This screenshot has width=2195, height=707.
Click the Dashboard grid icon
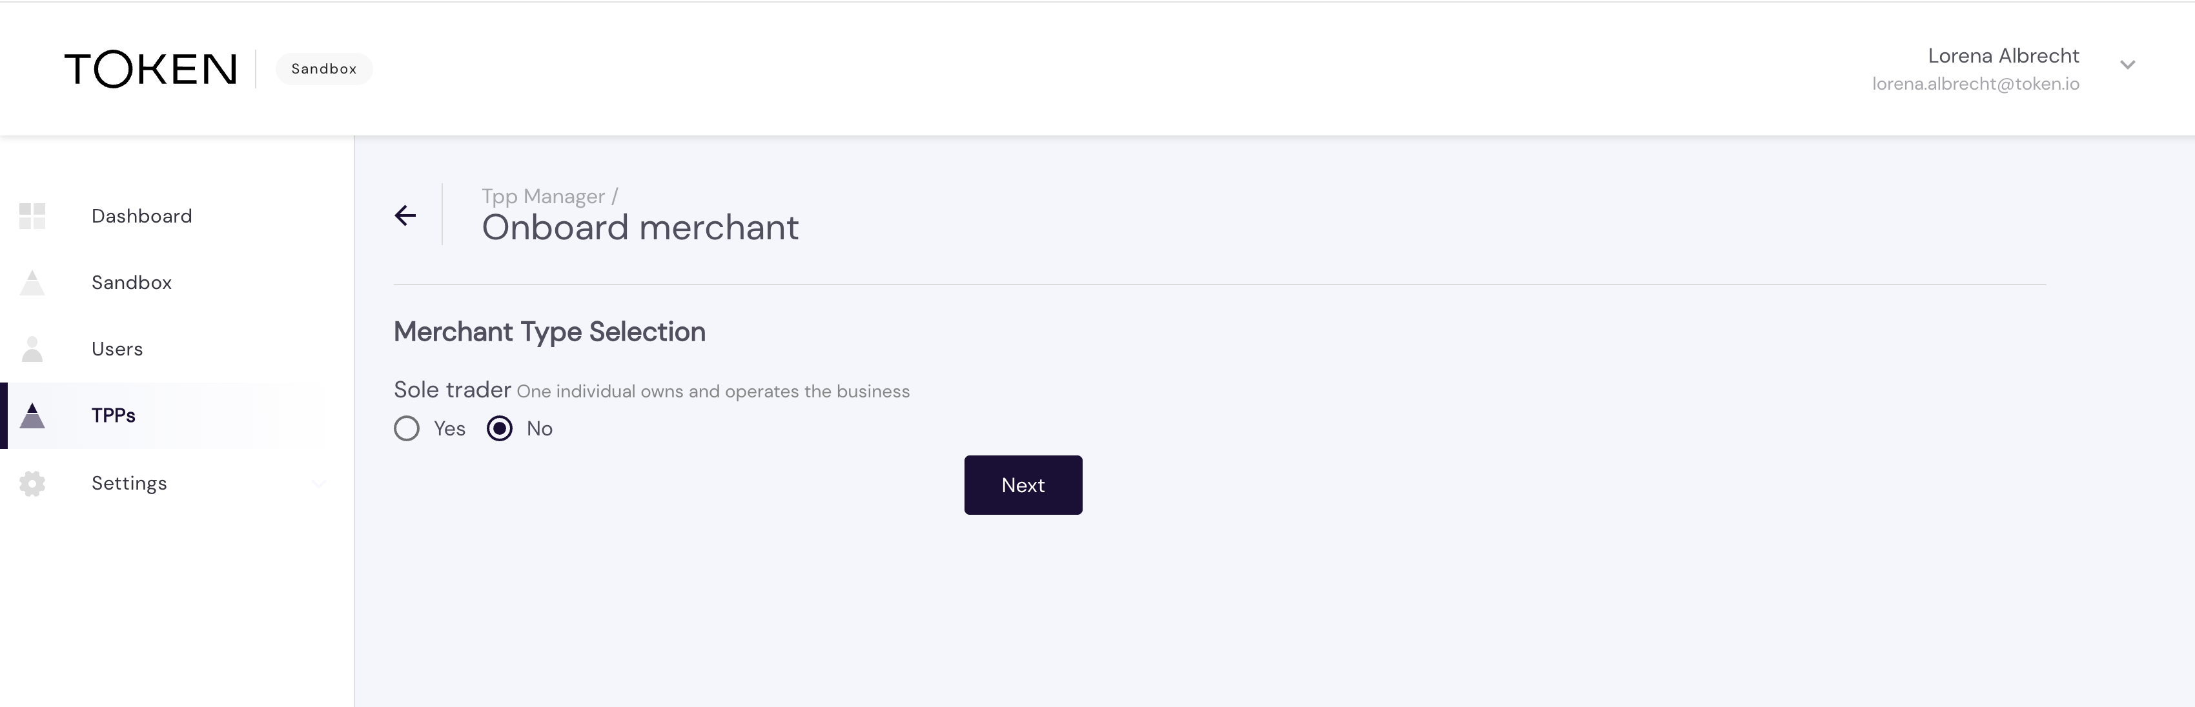(32, 216)
